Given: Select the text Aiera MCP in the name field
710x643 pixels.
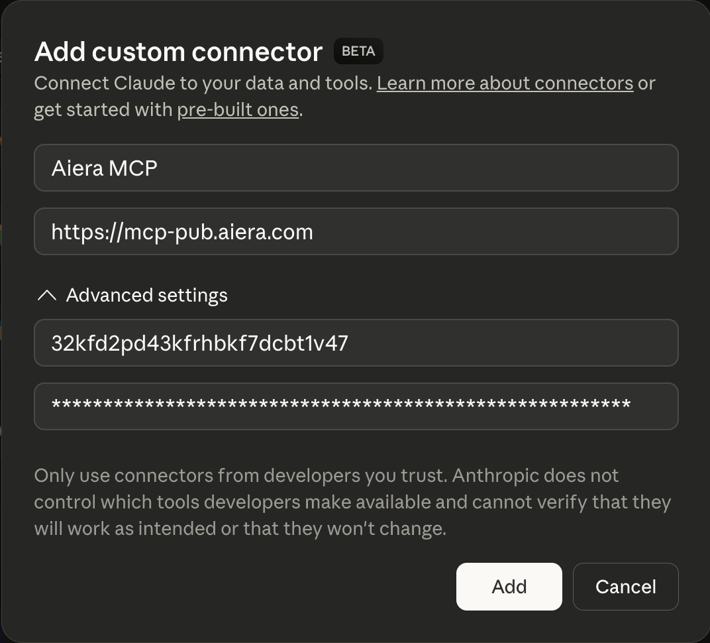Looking at the screenshot, I should pos(104,168).
